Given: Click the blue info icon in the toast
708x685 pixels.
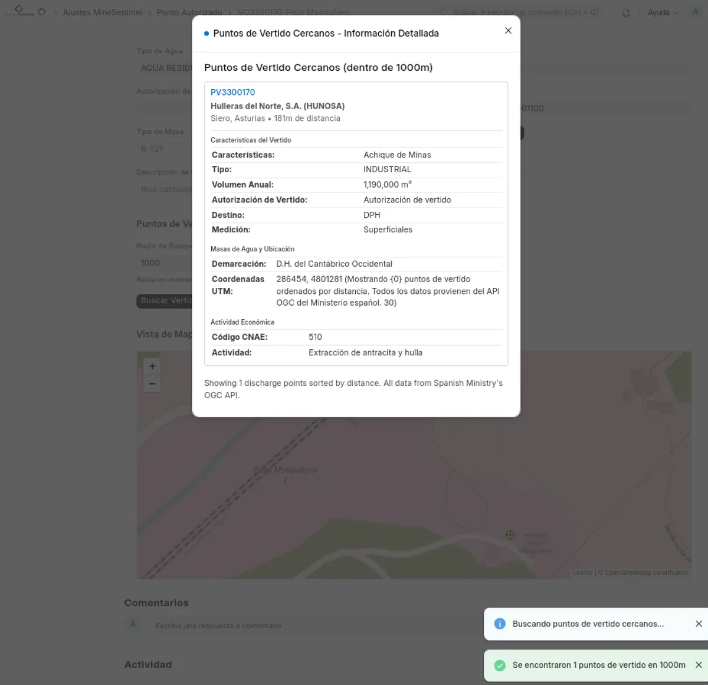Looking at the screenshot, I should pyautogui.click(x=500, y=624).
